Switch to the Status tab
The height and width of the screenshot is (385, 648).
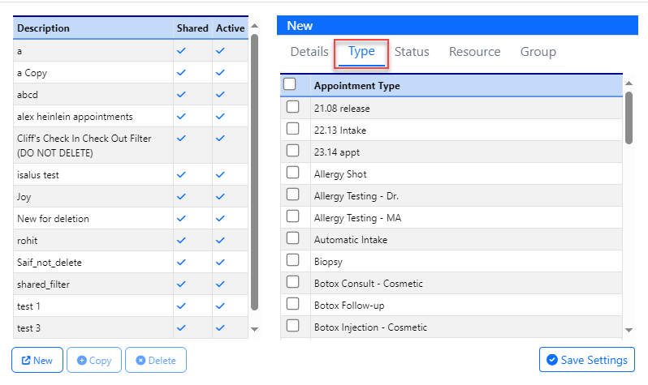point(412,52)
